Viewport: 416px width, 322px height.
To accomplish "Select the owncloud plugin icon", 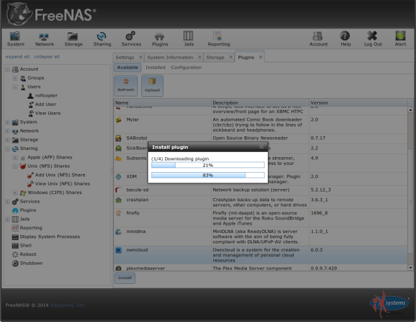I will [118, 250].
